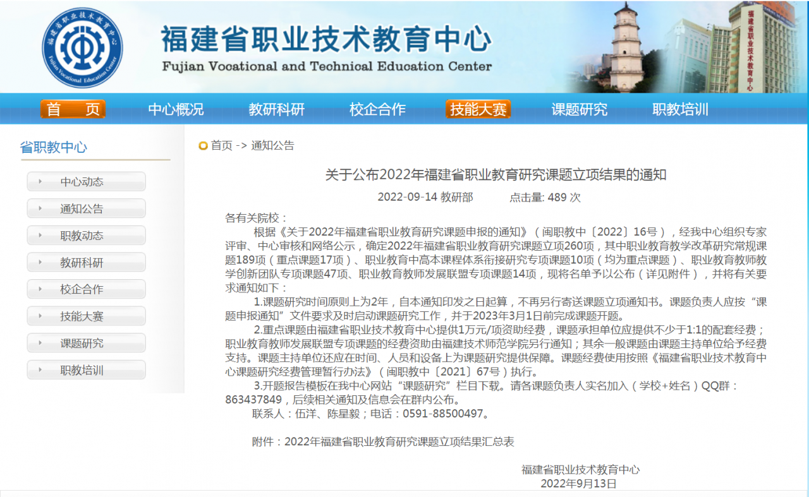Image resolution: width=809 pixels, height=497 pixels.
Task: Click the orange breadcrumb circle icon
Action: point(203,146)
